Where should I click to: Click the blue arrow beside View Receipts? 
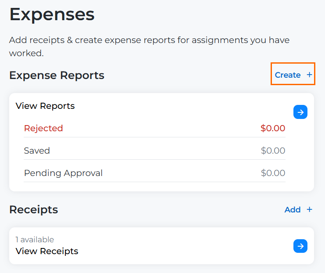(300, 246)
